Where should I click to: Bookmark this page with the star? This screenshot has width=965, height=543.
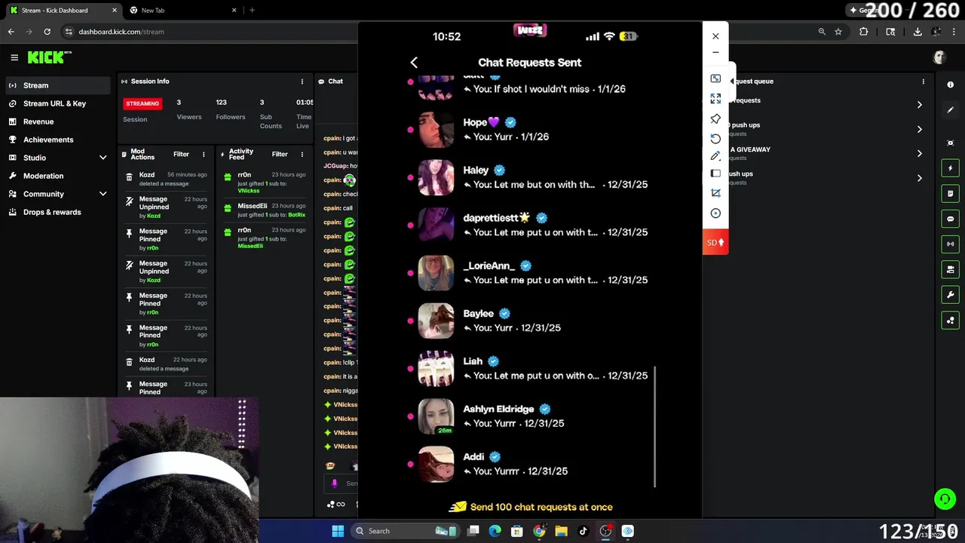click(x=838, y=32)
